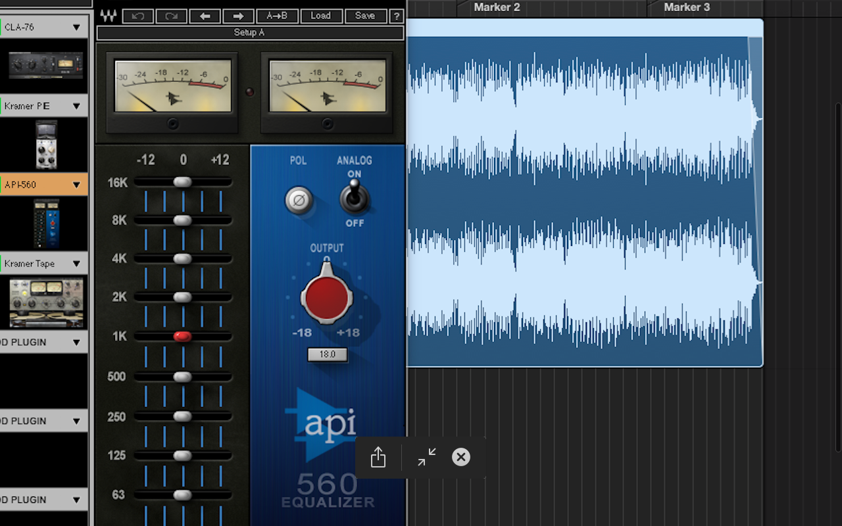
Task: Go to previous preset with left arrow
Action: tap(205, 16)
